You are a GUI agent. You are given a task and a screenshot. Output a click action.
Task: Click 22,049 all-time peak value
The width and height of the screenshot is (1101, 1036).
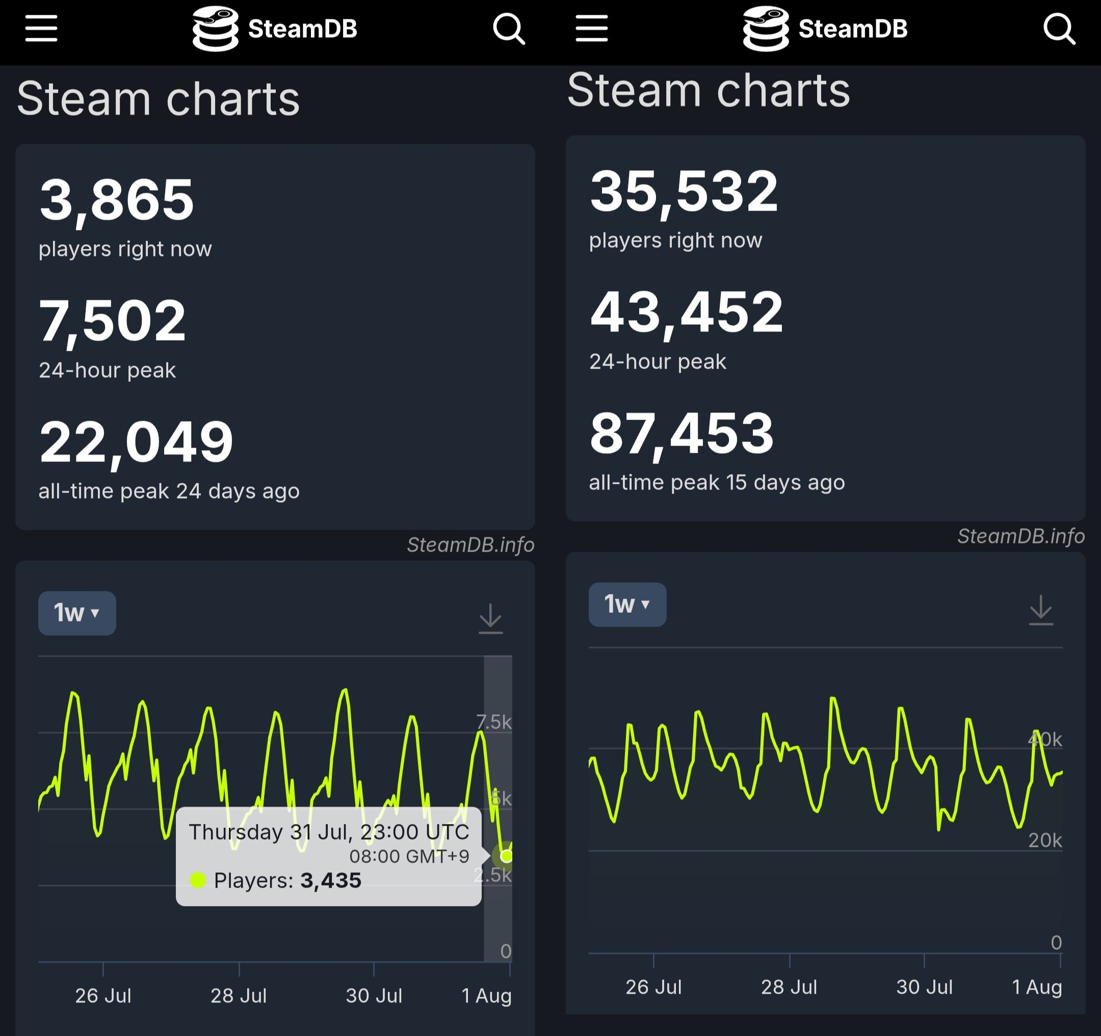(x=136, y=442)
